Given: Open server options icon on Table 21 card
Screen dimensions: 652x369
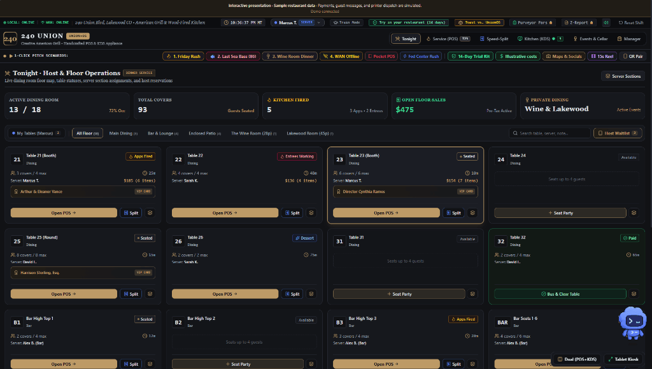Looking at the screenshot, I should [150, 213].
